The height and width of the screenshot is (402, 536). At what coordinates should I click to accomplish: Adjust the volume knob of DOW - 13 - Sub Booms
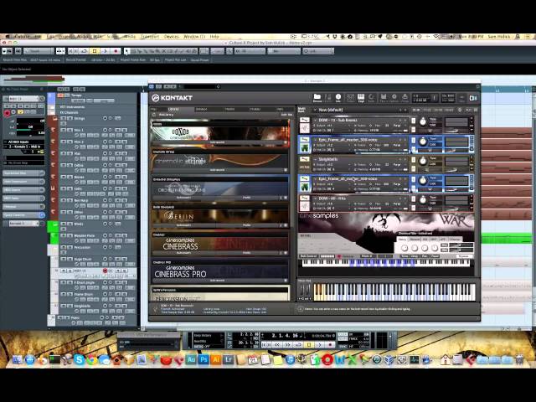[x=423, y=122]
